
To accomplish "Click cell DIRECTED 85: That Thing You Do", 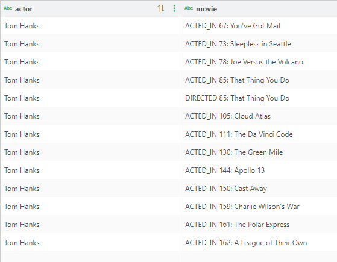I will (x=259, y=98).
